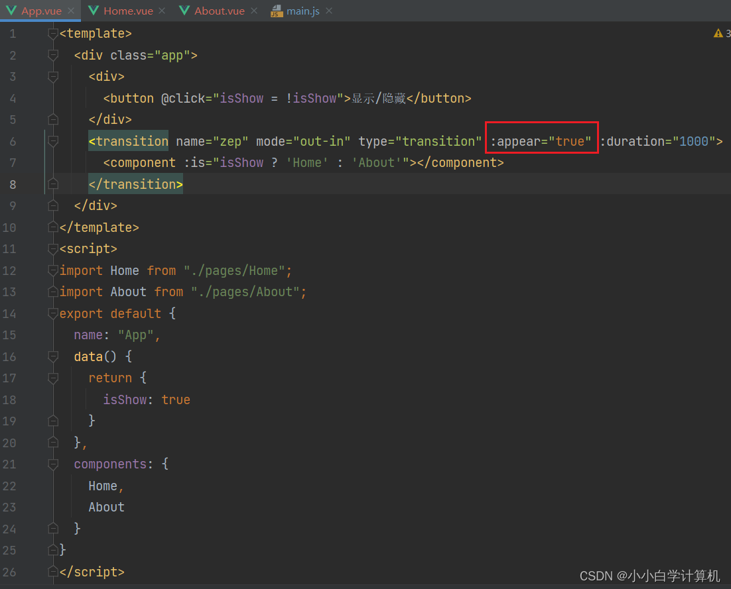731x589 pixels.
Task: Click line number 18 in the gutter
Action: coord(9,400)
